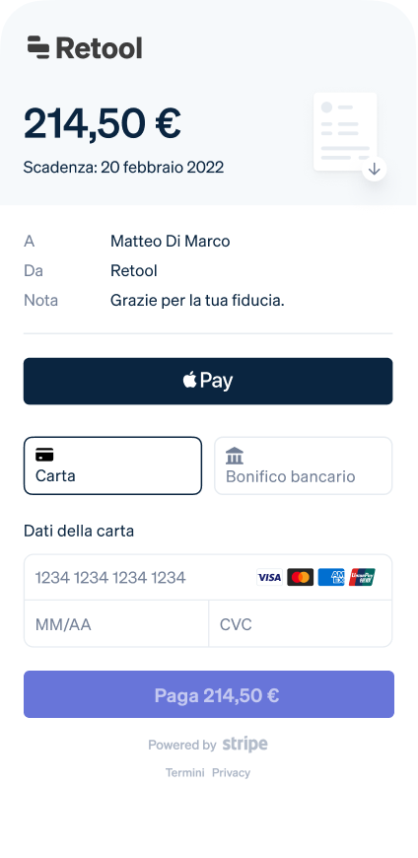Click the American Express brand icon
The height and width of the screenshot is (858, 418).
click(x=331, y=577)
